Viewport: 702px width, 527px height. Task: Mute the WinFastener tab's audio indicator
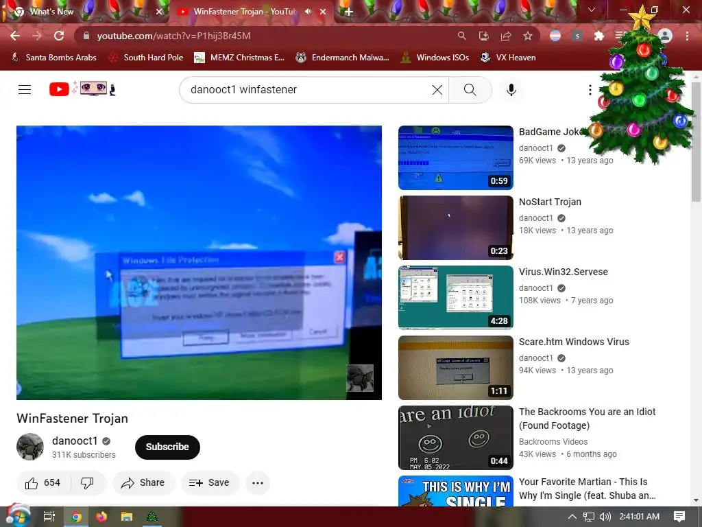(308, 12)
